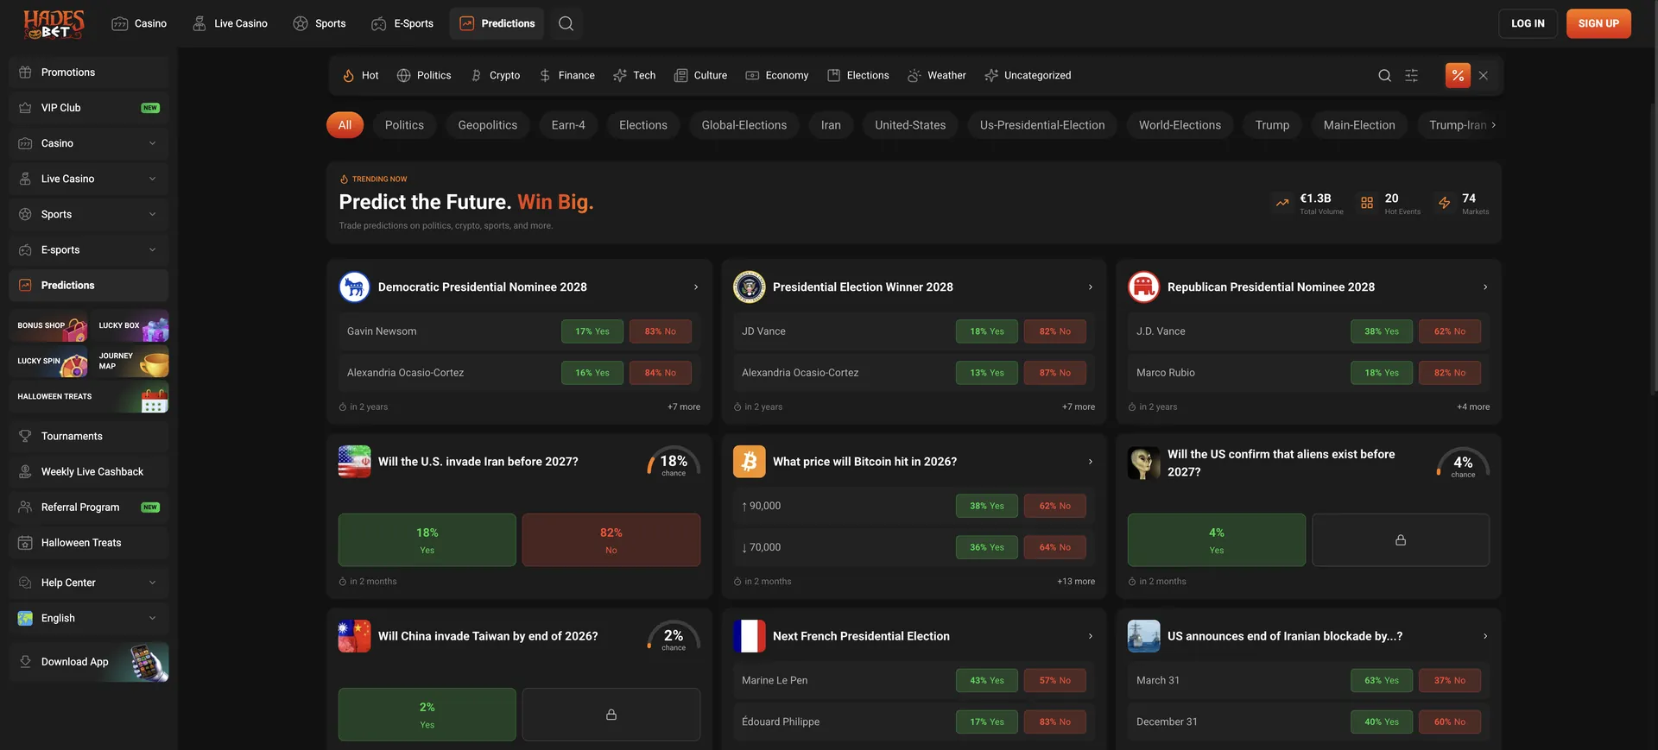Click the Republican elephant icon
The image size is (1658, 750).
pyautogui.click(x=1143, y=287)
